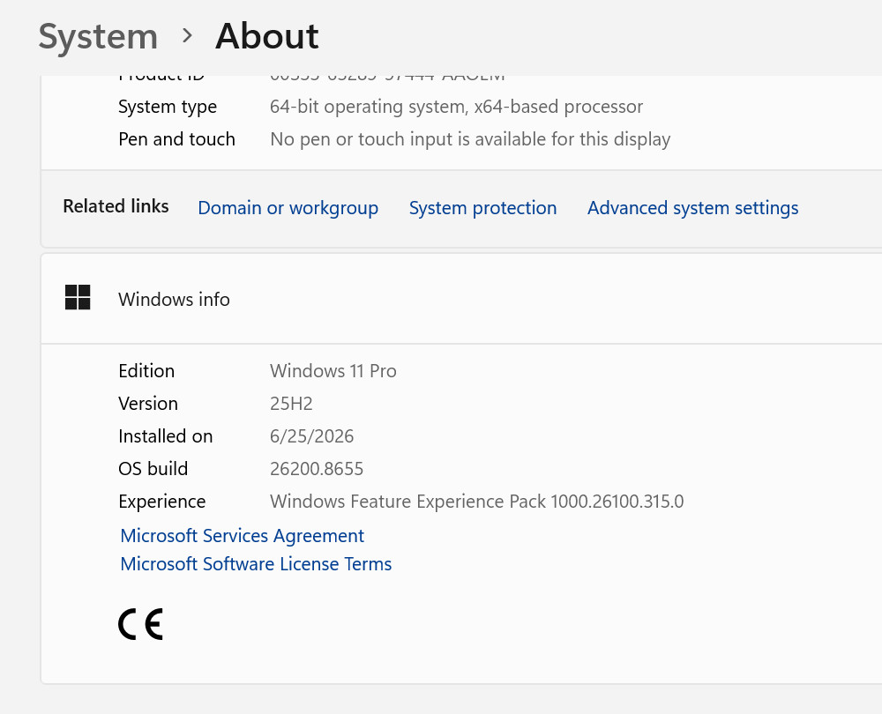Go back to System breadcrumb
Screen dimensions: 882x714
pos(98,37)
